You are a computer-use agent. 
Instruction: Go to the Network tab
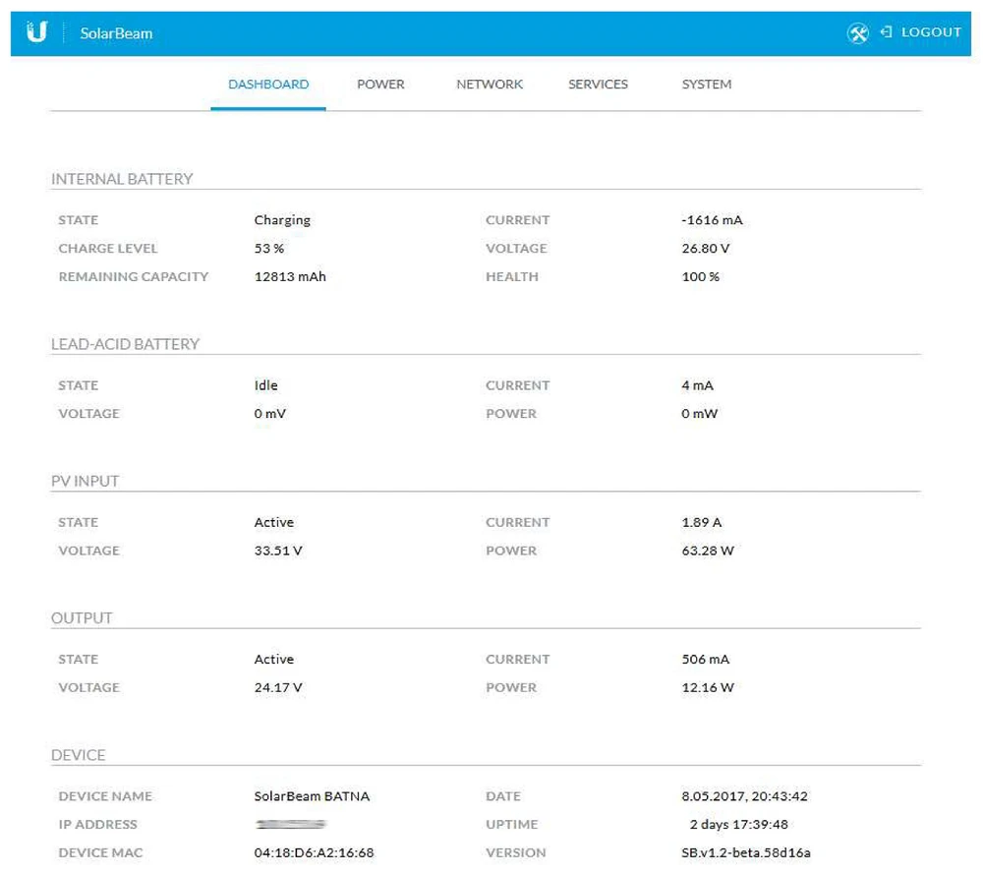[490, 85]
